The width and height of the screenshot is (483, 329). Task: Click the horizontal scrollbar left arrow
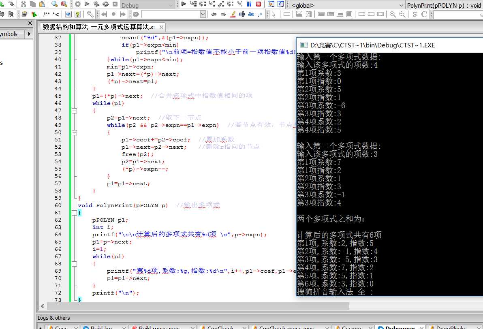[43, 306]
